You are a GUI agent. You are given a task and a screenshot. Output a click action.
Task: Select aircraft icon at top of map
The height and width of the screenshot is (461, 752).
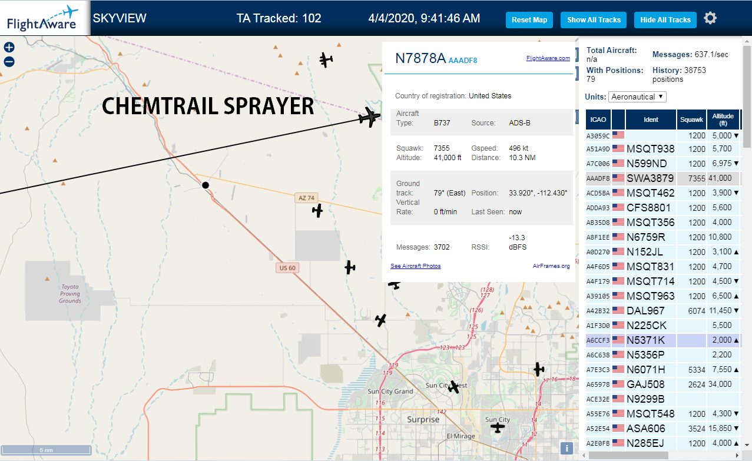pyautogui.click(x=326, y=59)
